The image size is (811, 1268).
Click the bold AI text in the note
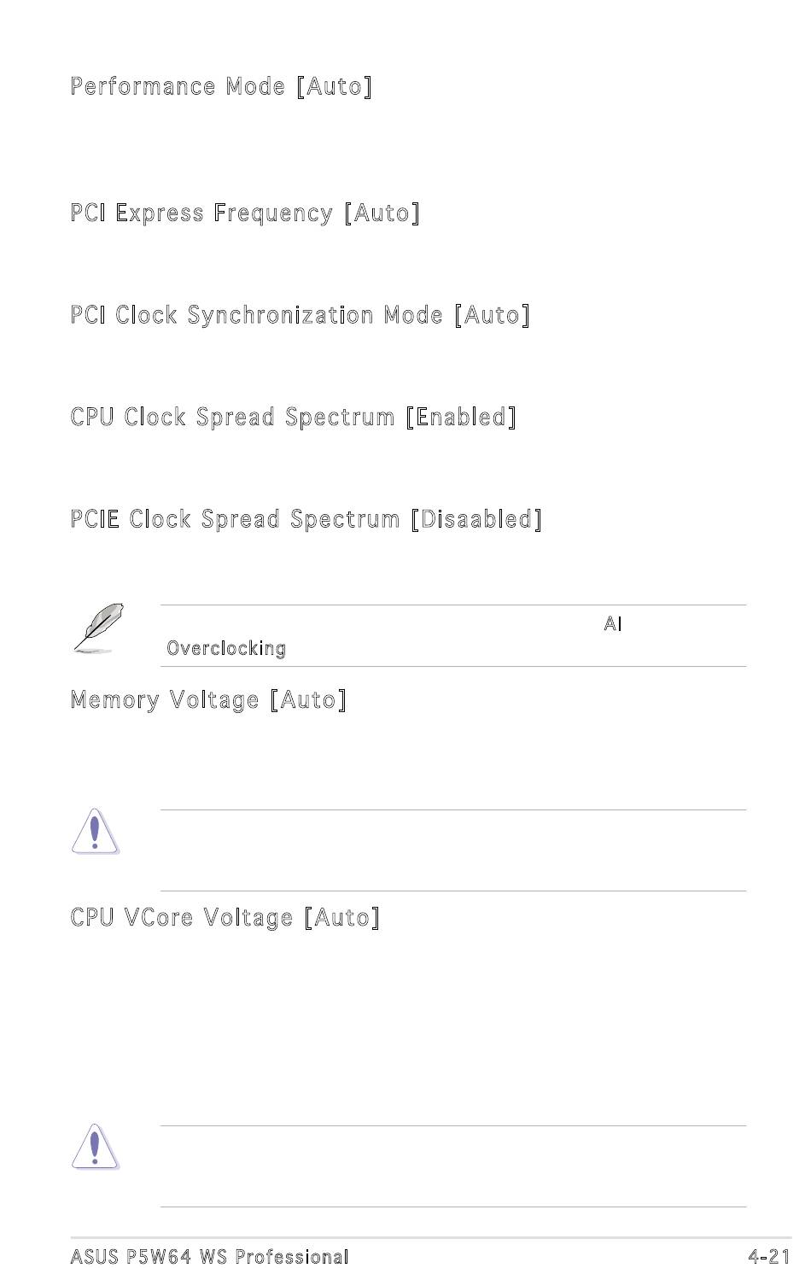pos(613,624)
